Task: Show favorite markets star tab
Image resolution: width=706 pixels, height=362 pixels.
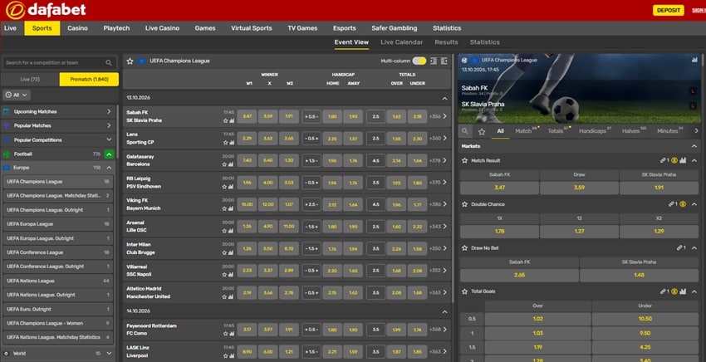Action: (482, 131)
